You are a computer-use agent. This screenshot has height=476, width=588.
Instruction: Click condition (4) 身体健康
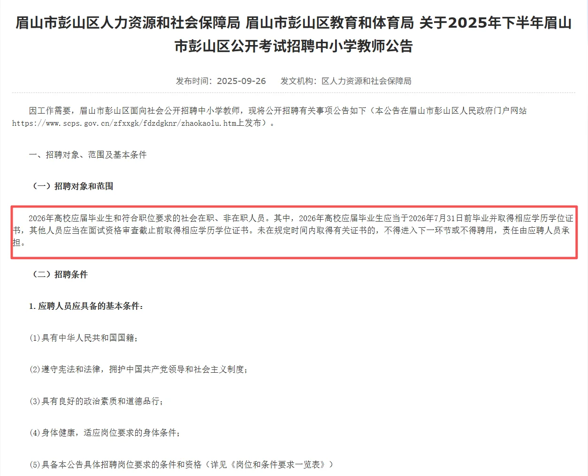click(x=105, y=433)
